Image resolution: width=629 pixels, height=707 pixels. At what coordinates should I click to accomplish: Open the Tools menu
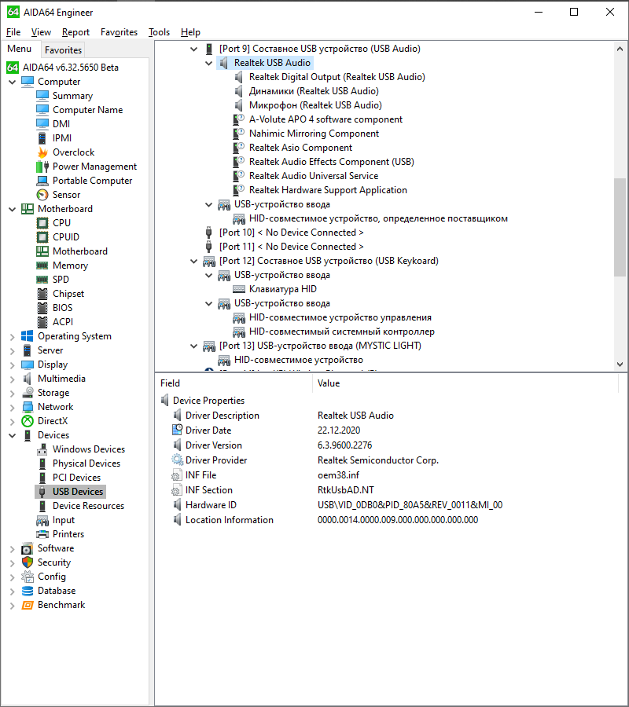160,32
